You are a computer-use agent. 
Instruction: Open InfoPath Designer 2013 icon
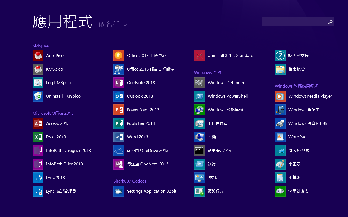click(x=38, y=151)
